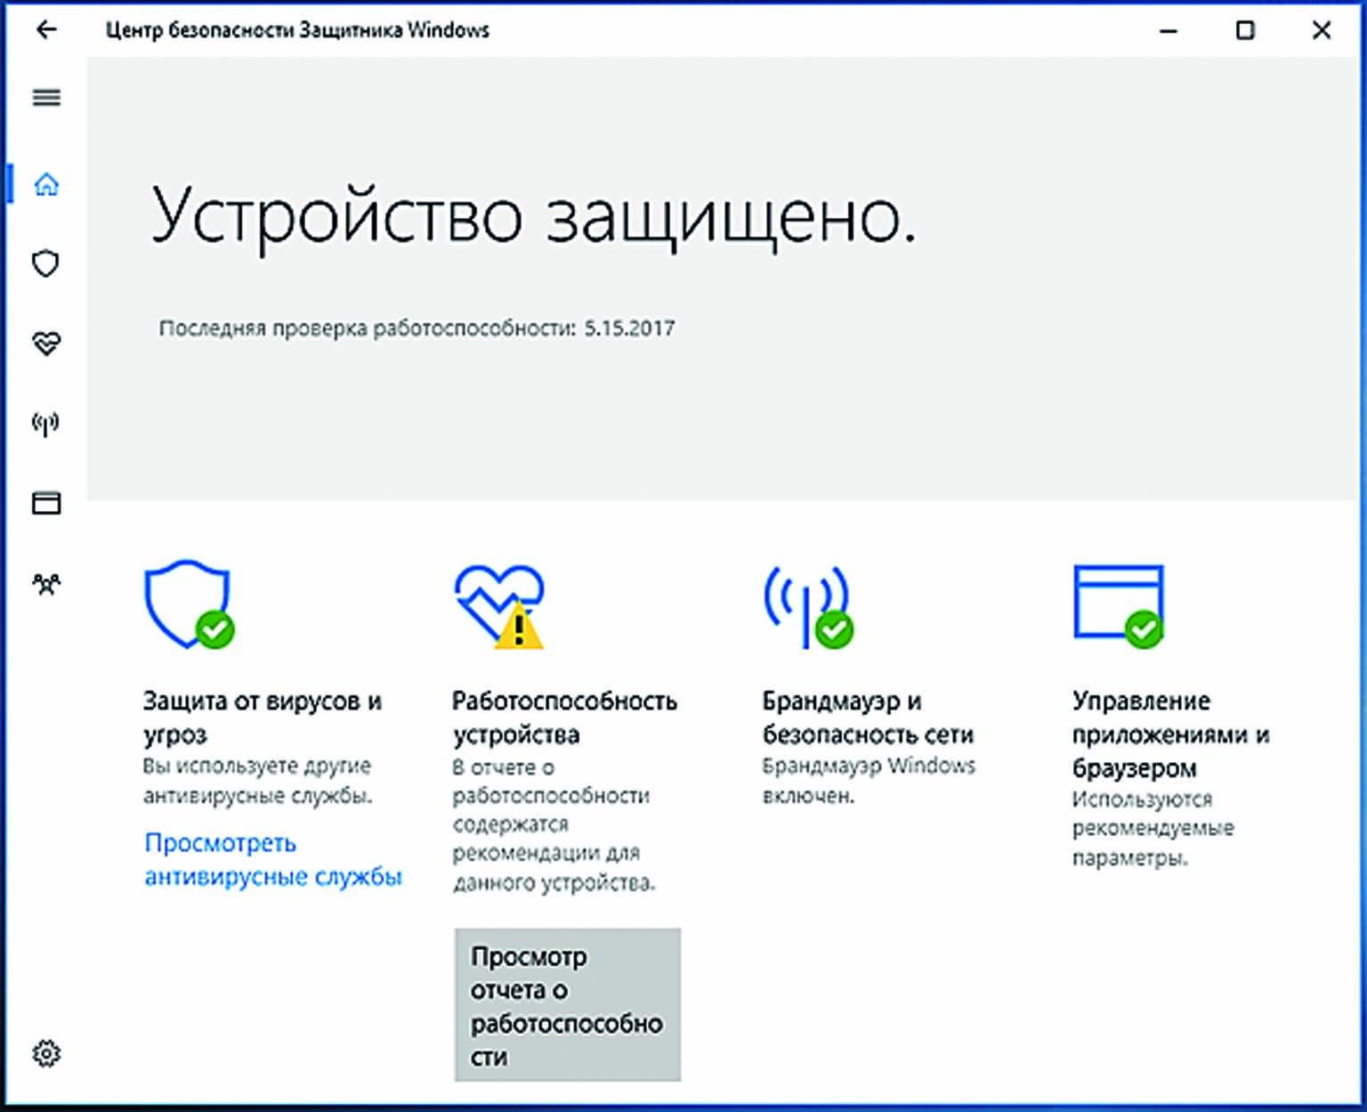
Task: Click the device health heart tile with warning
Action: click(x=498, y=605)
